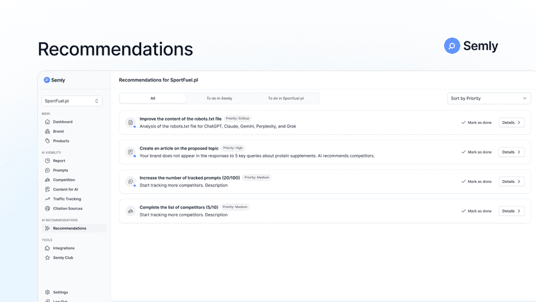Image resolution: width=536 pixels, height=302 pixels.
Task: Click the Priority: High badge
Action: point(233,148)
